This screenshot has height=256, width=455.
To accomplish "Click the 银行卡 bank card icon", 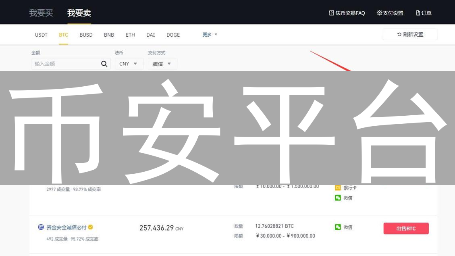I will (x=338, y=187).
